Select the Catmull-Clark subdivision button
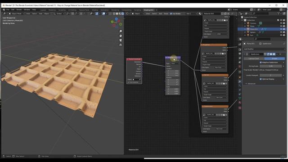Image resolution: width=288 pixels, height=162 pixels. pyautogui.click(x=254, y=58)
